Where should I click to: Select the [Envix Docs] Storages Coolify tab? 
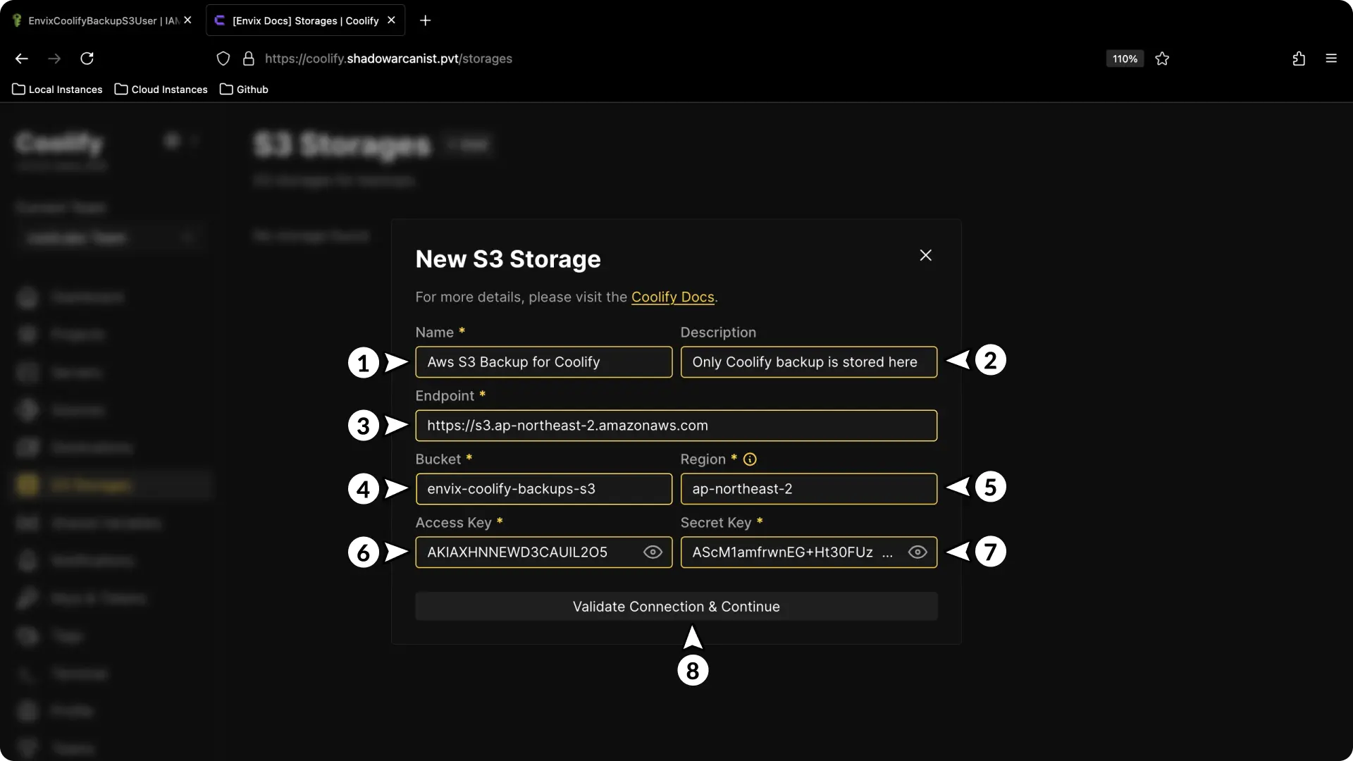(303, 20)
